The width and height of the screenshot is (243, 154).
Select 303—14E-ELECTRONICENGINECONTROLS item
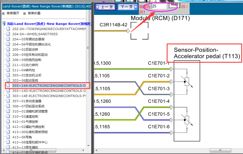(49, 96)
